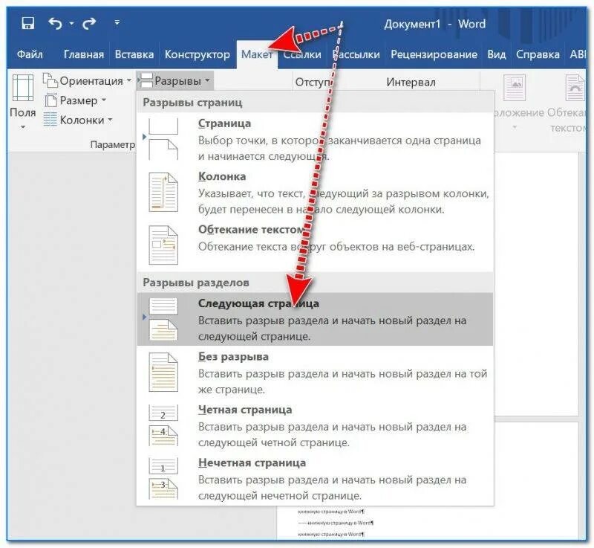This screenshot has width=594, height=548.
Task: Click the Разрывы страниц header text
Action: coord(192,103)
